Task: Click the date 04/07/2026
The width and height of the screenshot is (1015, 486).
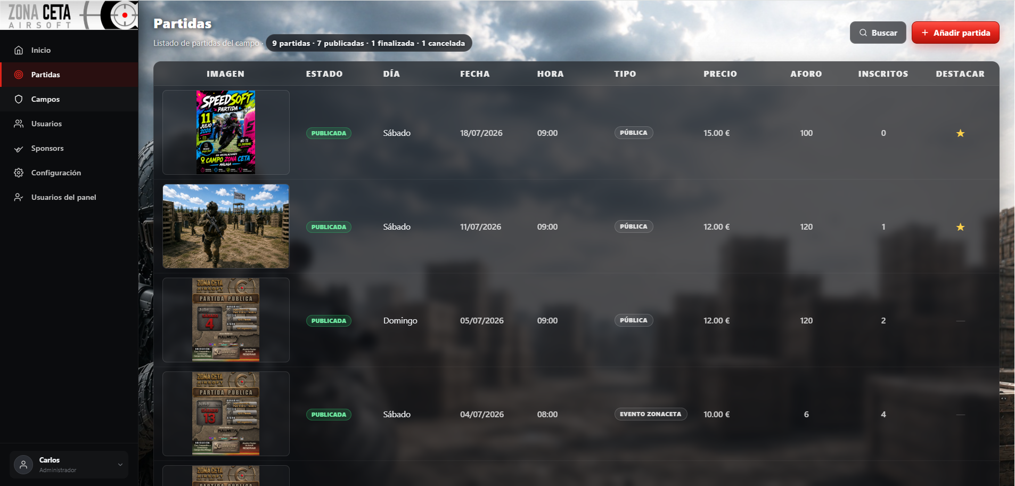Action: coord(482,415)
